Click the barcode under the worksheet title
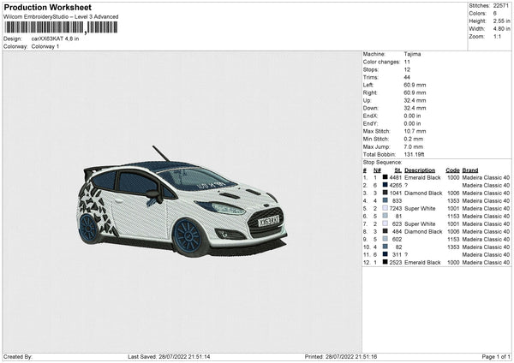Viewport: 514px width, 363px height. coord(61,27)
